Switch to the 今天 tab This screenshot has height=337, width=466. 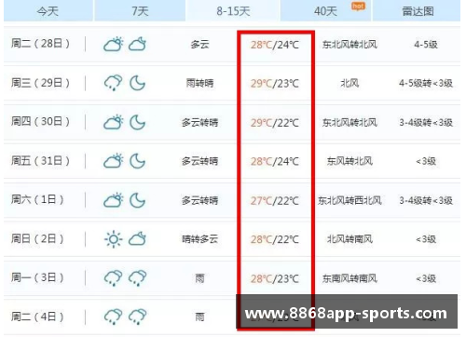click(x=48, y=10)
